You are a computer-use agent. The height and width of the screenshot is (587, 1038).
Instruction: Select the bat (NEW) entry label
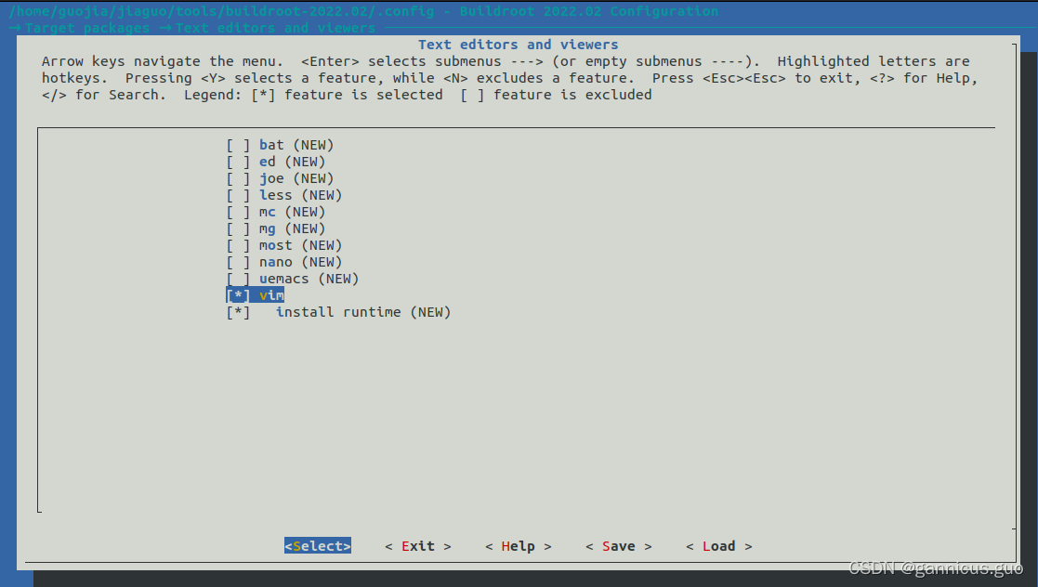296,145
